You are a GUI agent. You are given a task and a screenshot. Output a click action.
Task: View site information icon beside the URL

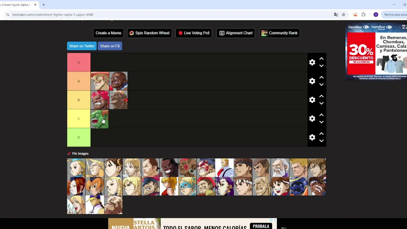(7, 15)
